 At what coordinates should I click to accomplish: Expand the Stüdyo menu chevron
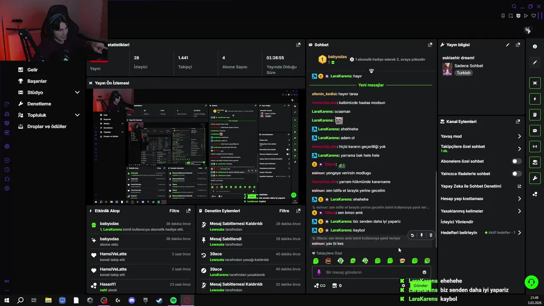click(77, 92)
